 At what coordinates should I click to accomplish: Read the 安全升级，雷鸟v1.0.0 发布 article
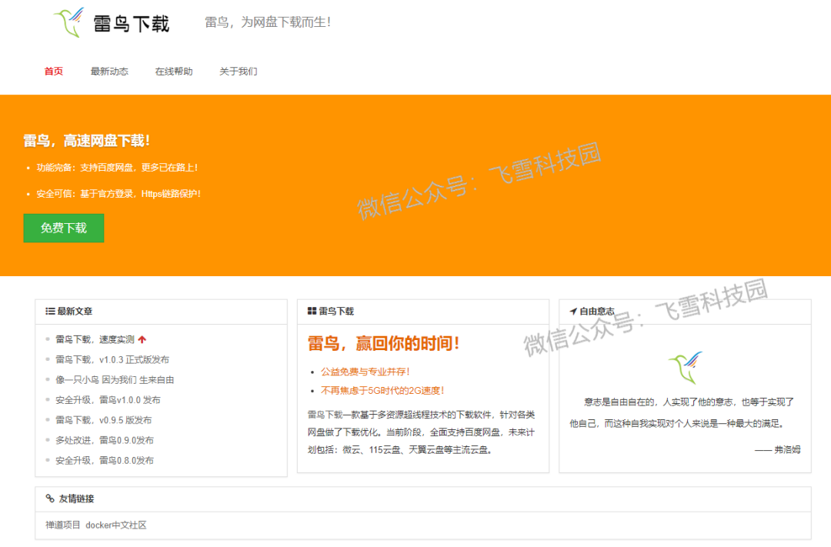point(108,400)
